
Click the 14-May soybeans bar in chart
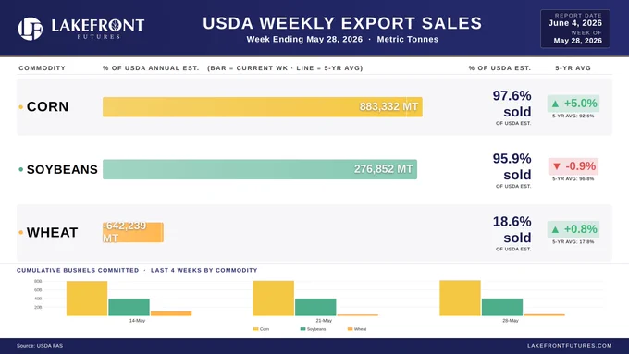(x=129, y=307)
